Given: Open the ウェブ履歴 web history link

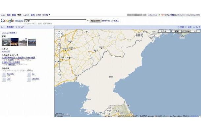Looking at the screenshot, I should tap(170, 15).
